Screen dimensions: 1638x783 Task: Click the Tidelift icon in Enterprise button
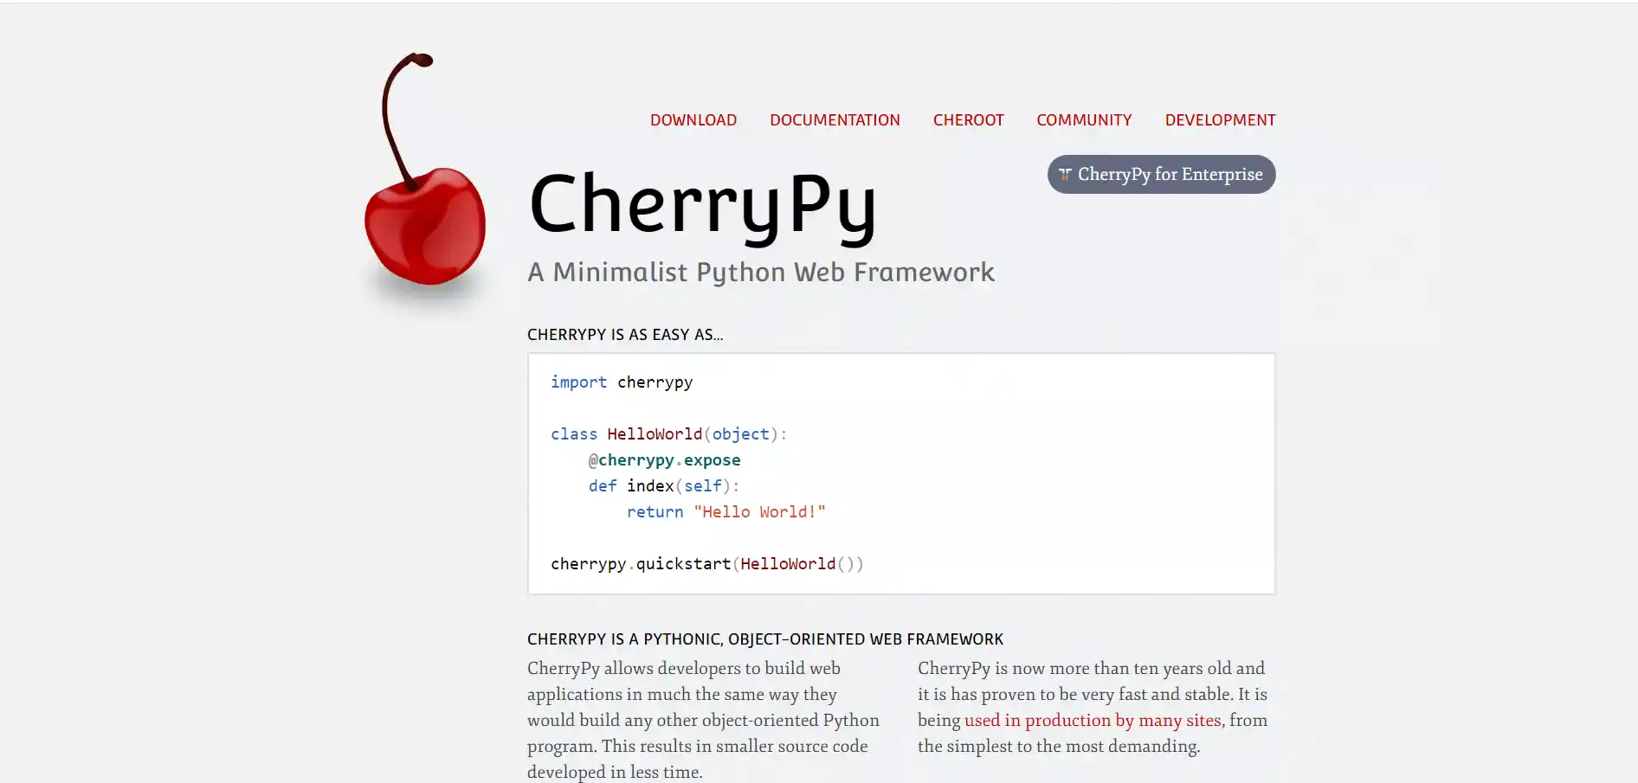1065,175
